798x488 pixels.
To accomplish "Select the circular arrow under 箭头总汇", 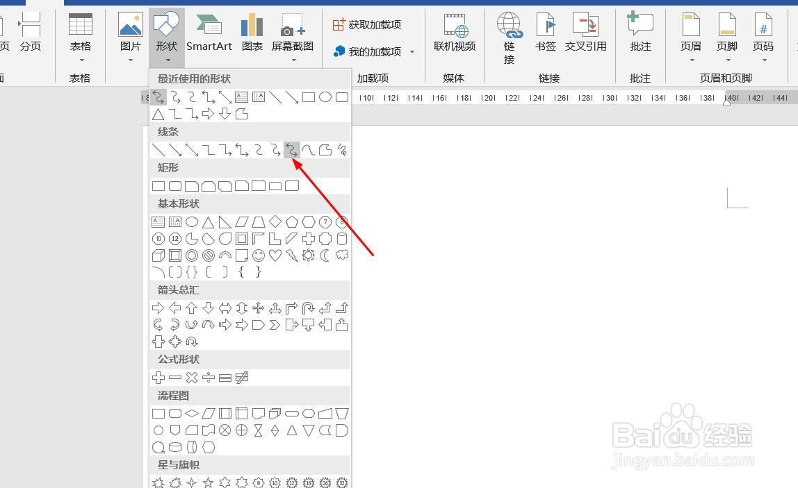I will (x=192, y=342).
